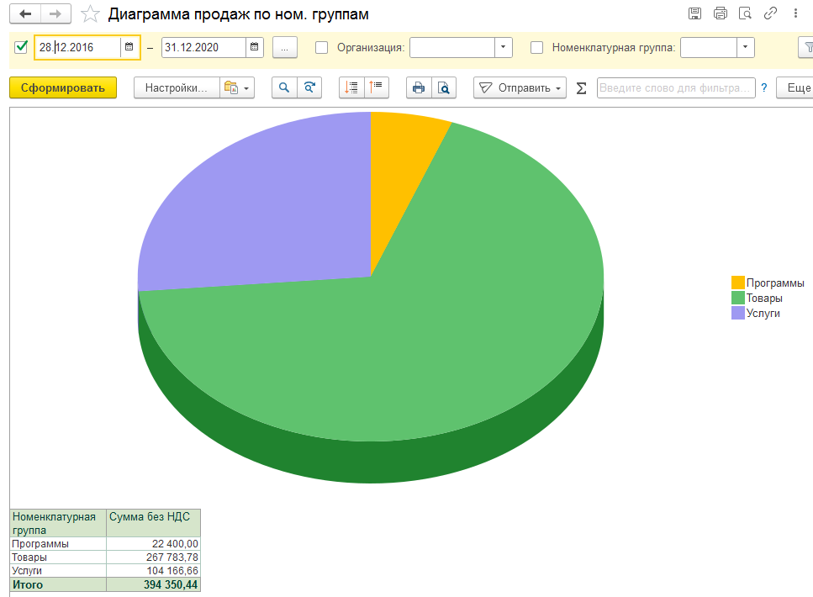Viewport: 813px width, 597px height.
Task: Open the Отправить dropdown button
Action: point(520,87)
